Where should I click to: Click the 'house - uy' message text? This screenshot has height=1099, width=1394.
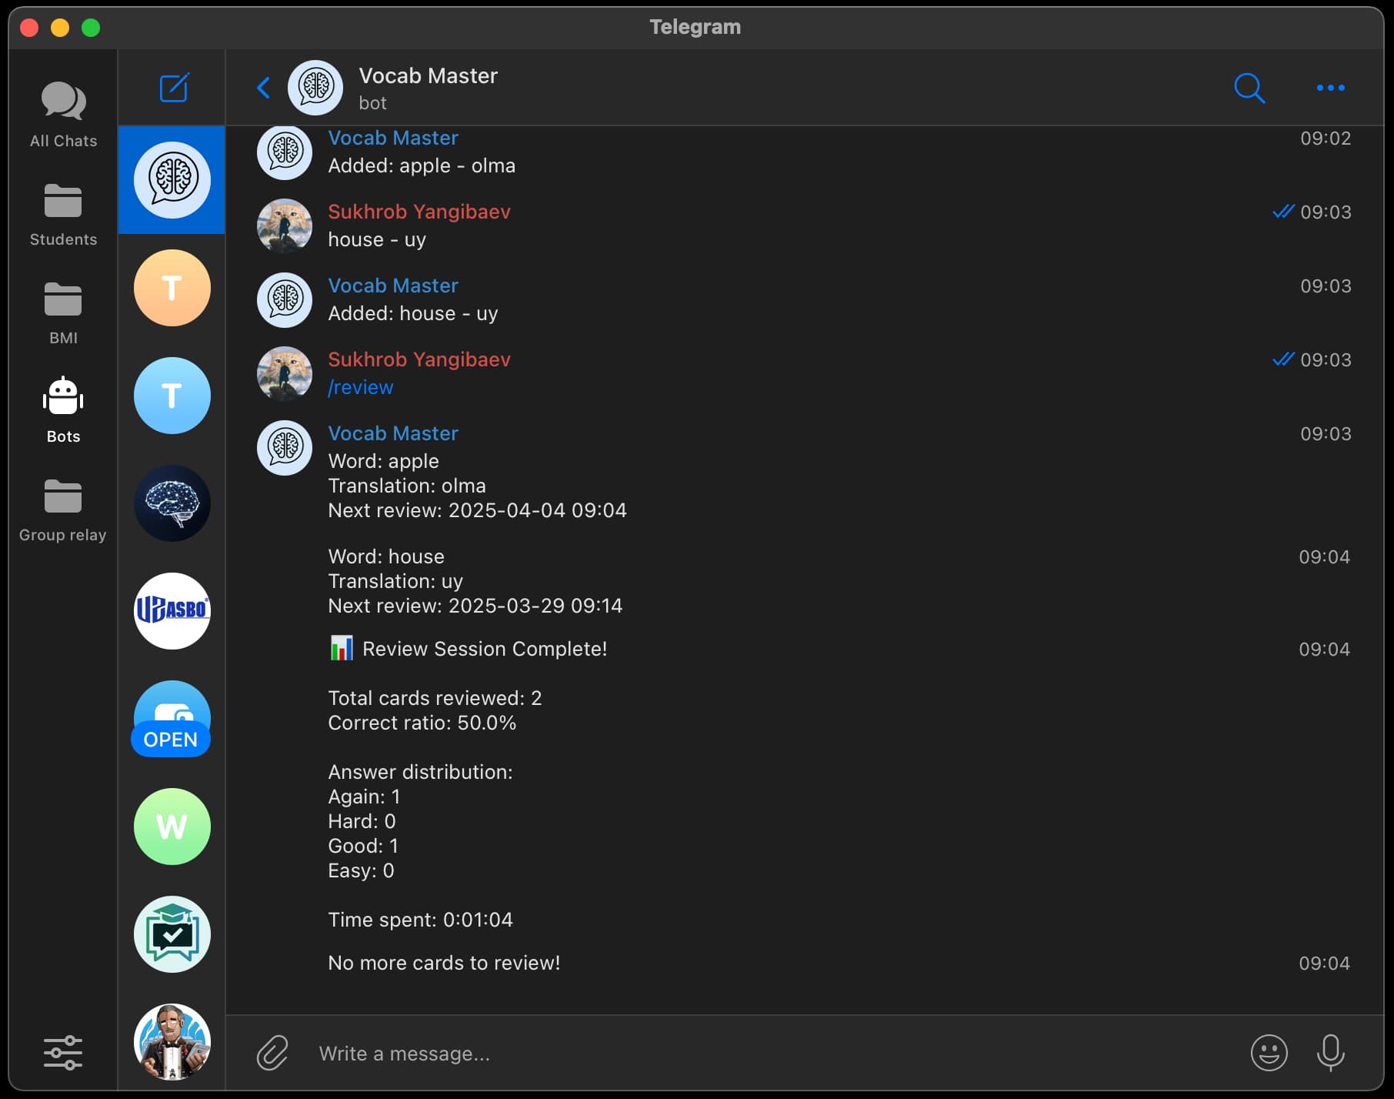point(377,239)
